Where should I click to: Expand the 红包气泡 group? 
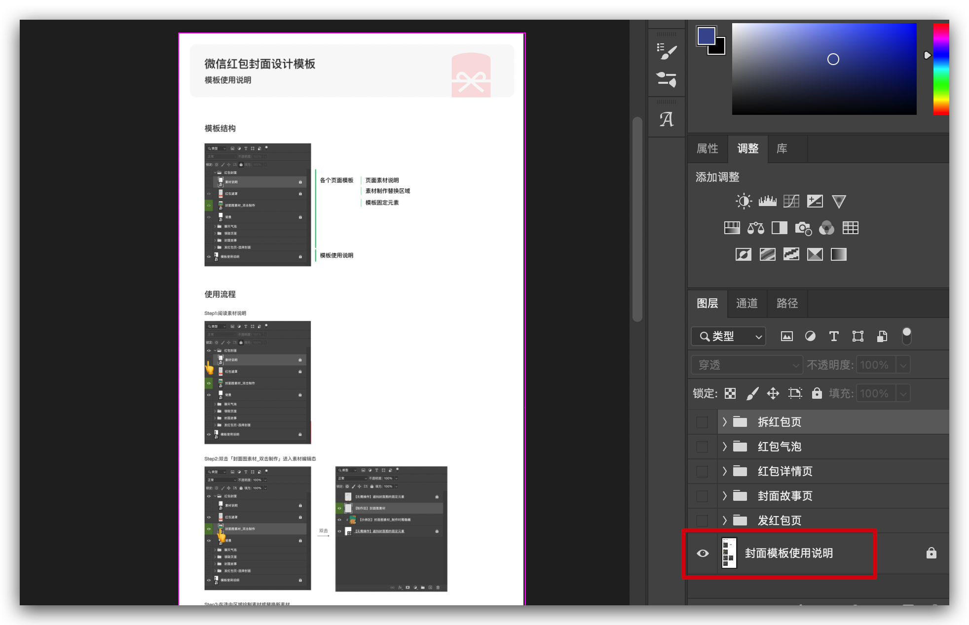click(x=725, y=447)
